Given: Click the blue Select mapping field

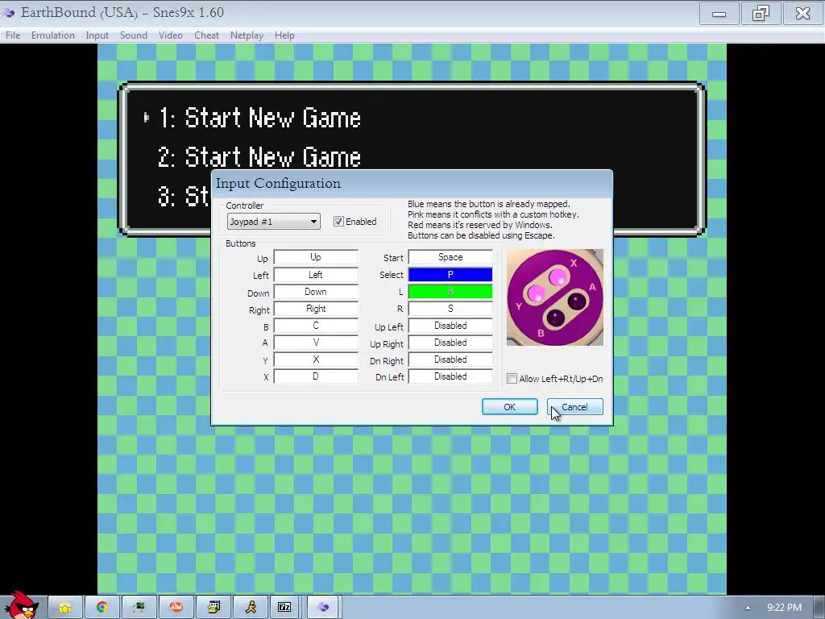Looking at the screenshot, I should click(x=450, y=275).
